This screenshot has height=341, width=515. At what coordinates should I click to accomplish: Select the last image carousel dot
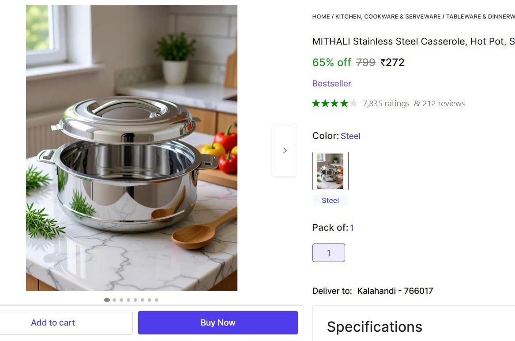click(x=157, y=300)
